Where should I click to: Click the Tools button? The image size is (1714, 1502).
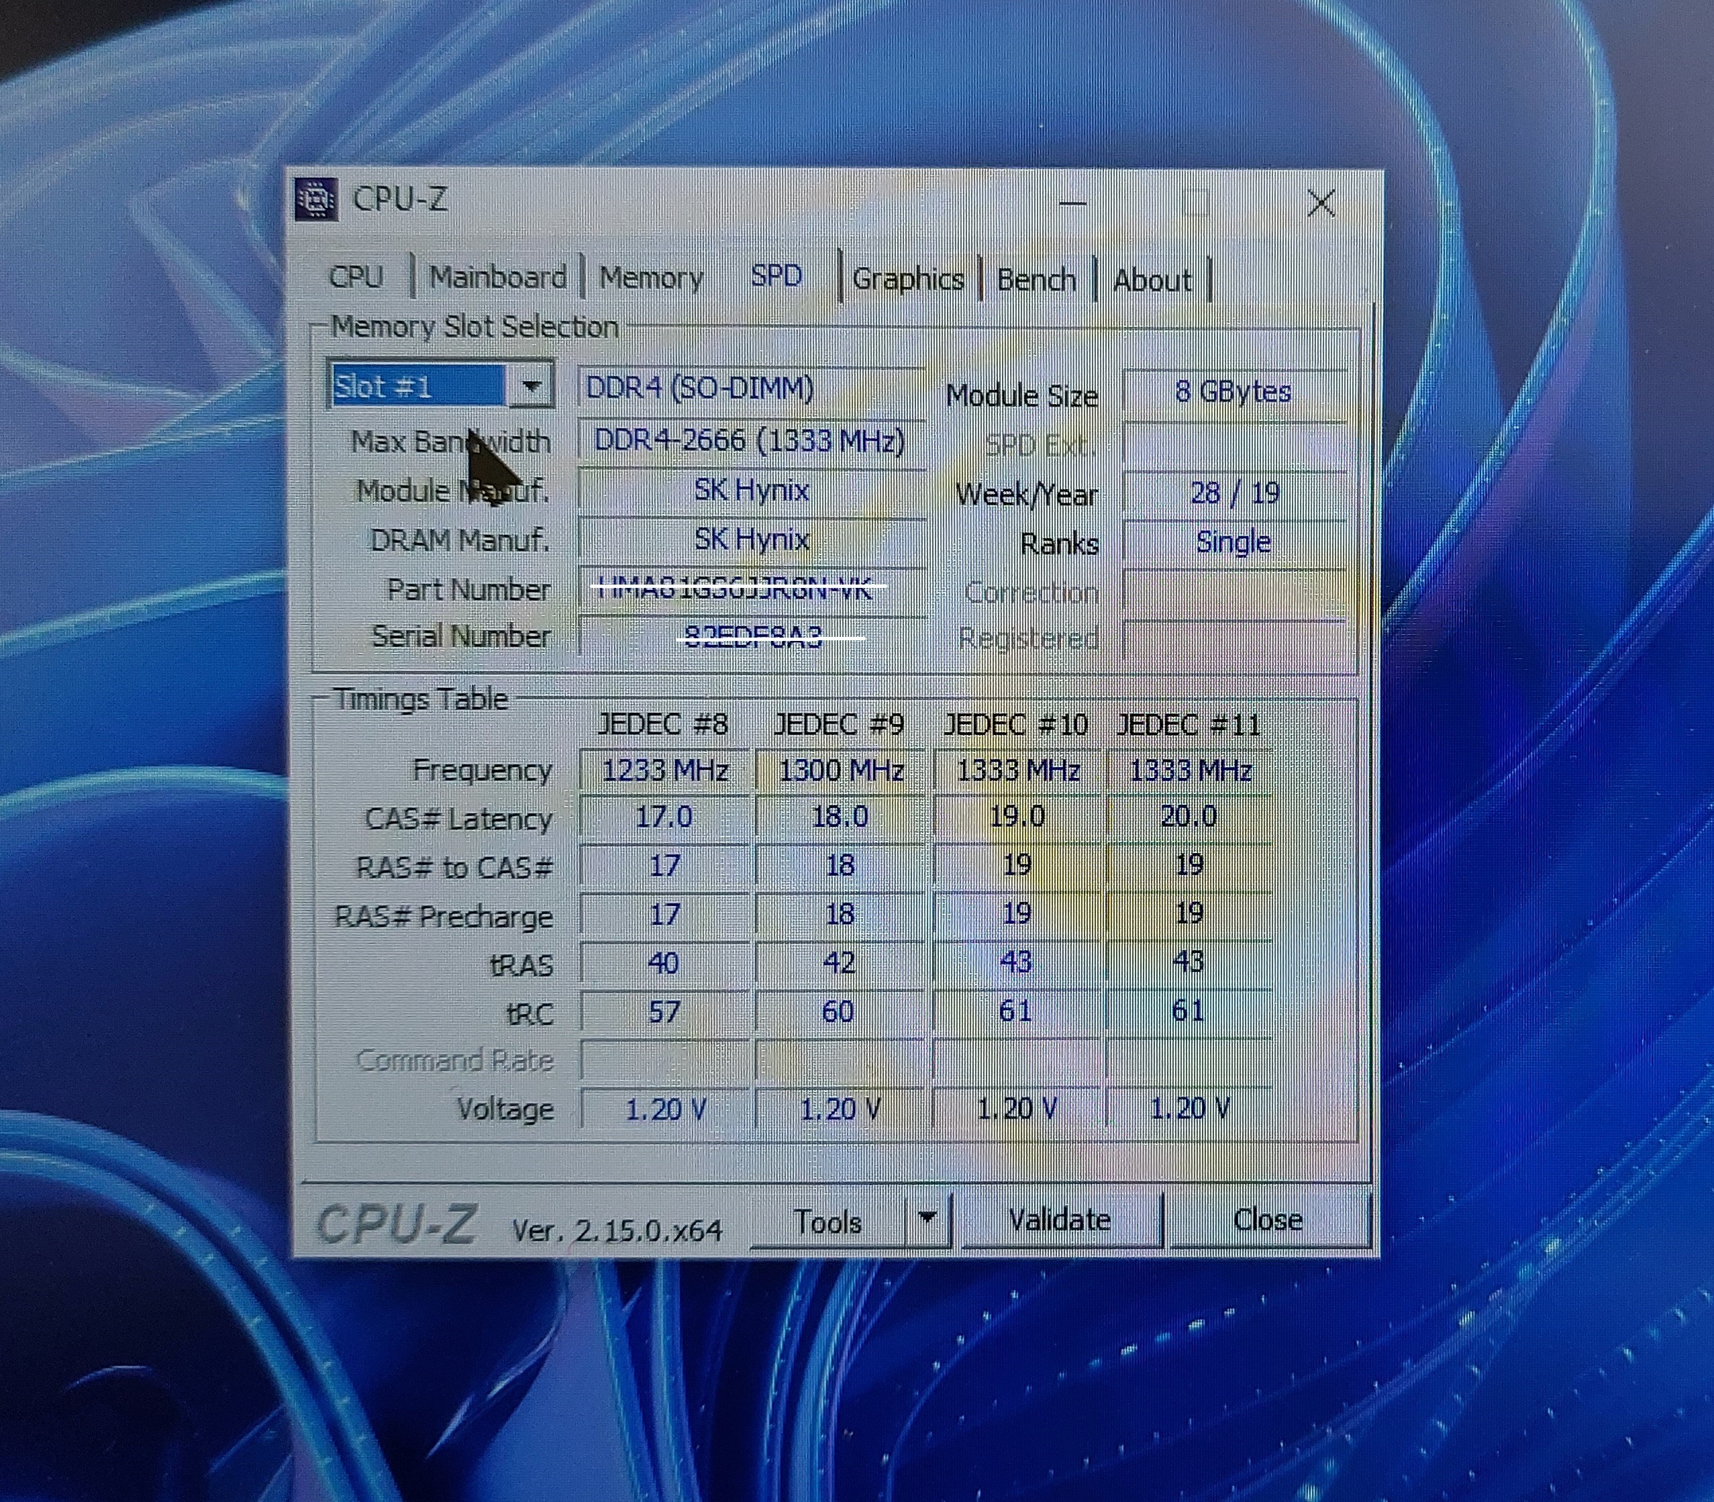pyautogui.click(x=828, y=1222)
